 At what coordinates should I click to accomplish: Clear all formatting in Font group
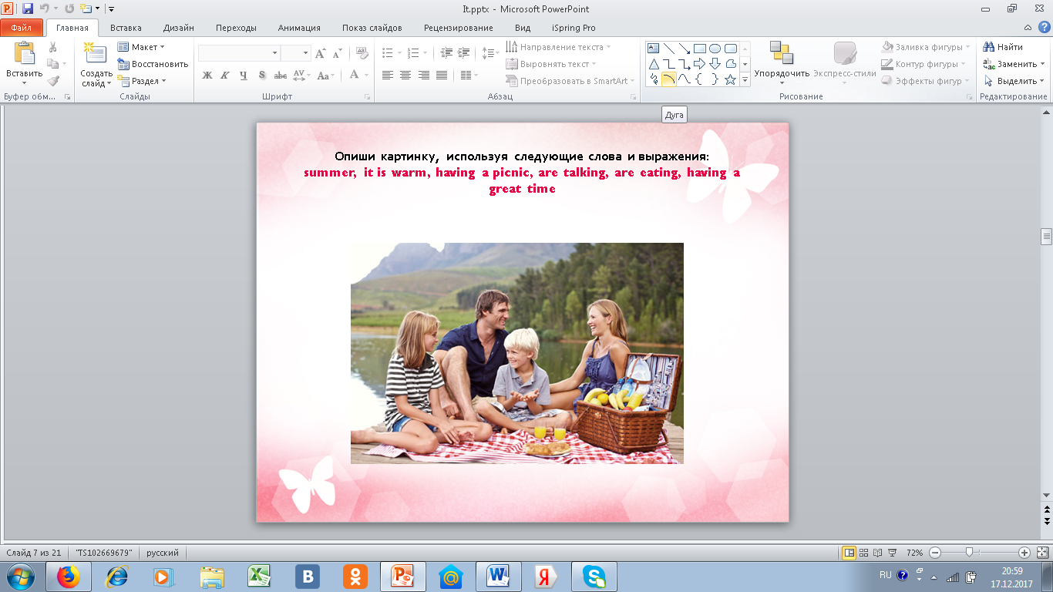(362, 53)
